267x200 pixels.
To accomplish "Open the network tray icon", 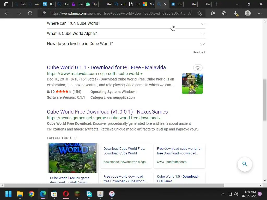I will [230, 194].
